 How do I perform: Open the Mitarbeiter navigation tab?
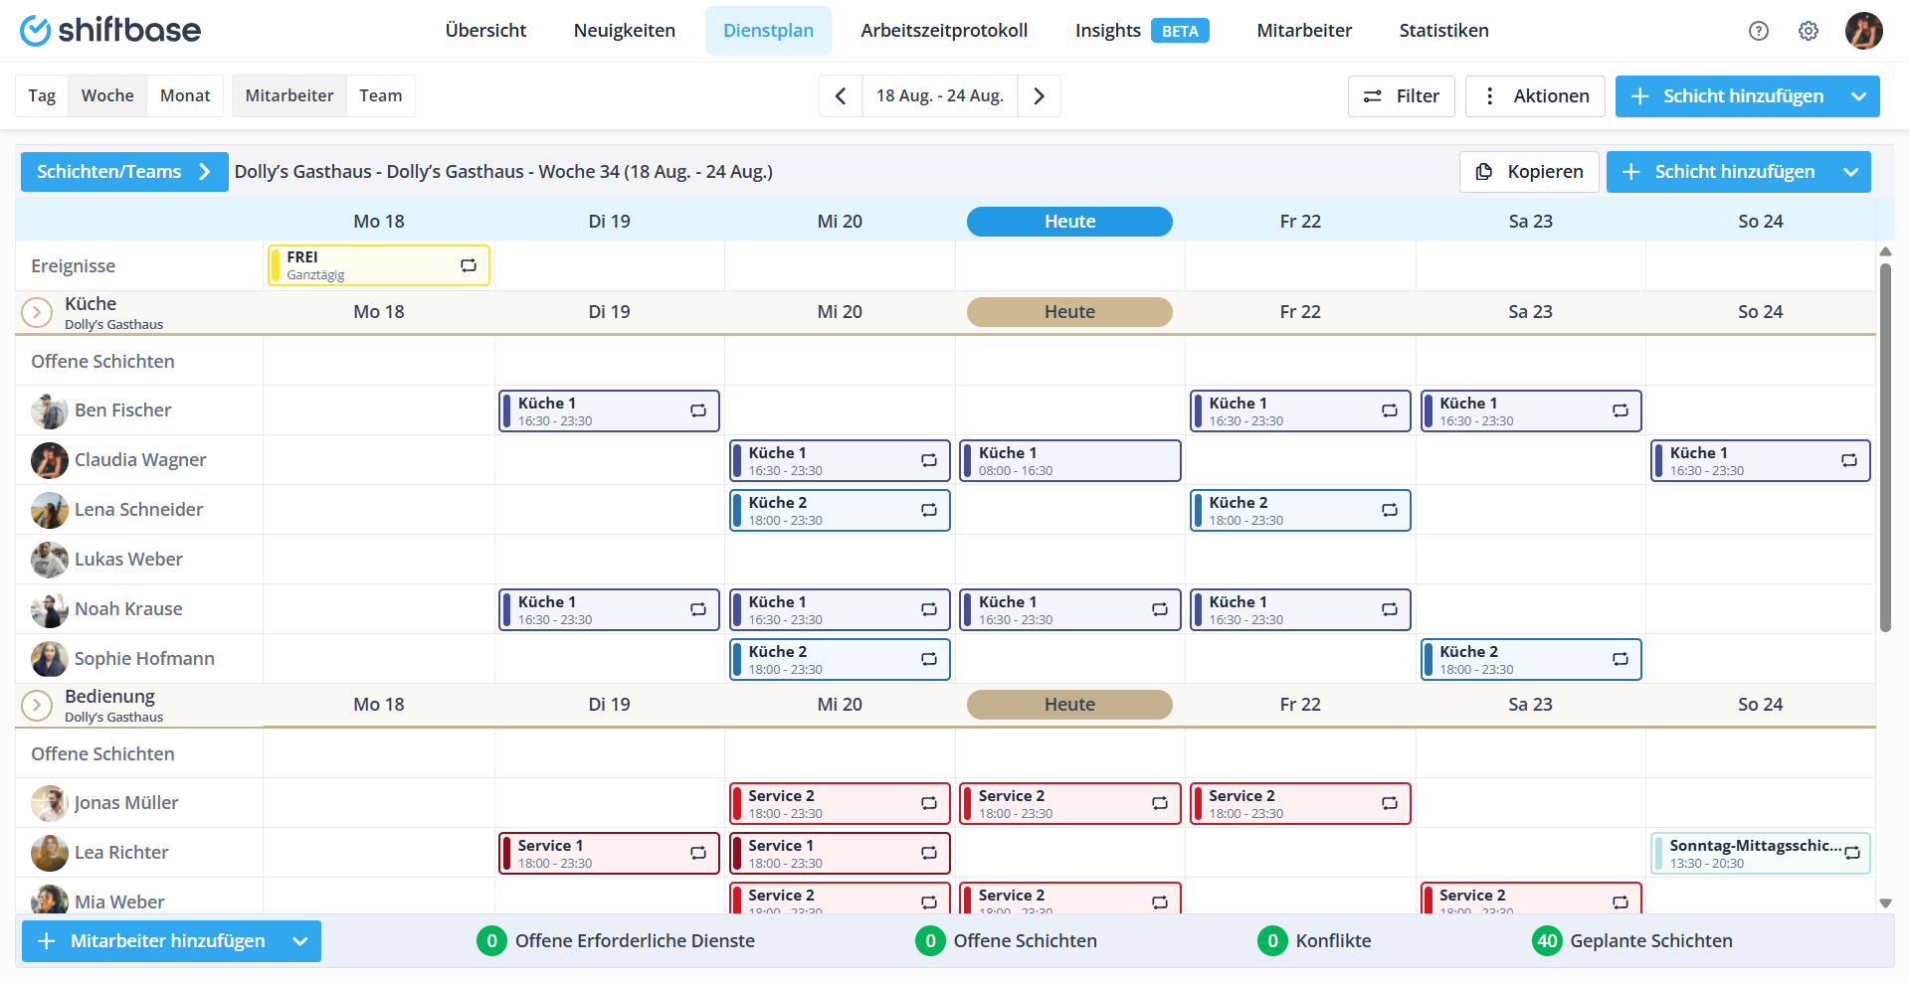pos(1304,31)
